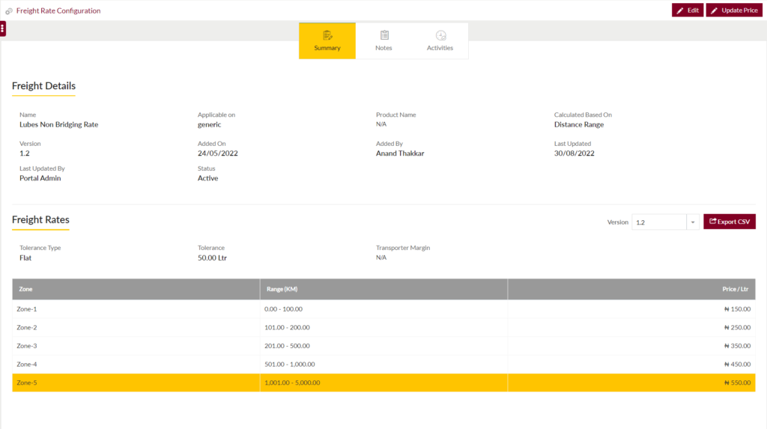Open the red side menu handle

(2, 29)
